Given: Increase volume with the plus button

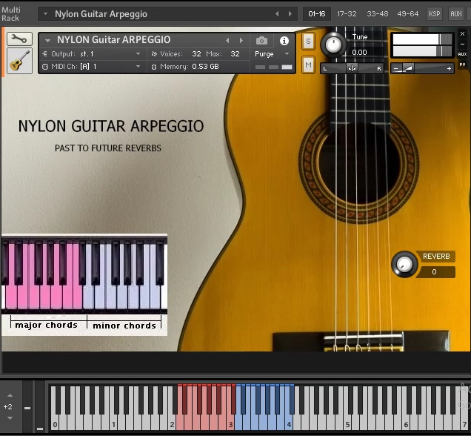Looking at the screenshot, I should 449,69.
